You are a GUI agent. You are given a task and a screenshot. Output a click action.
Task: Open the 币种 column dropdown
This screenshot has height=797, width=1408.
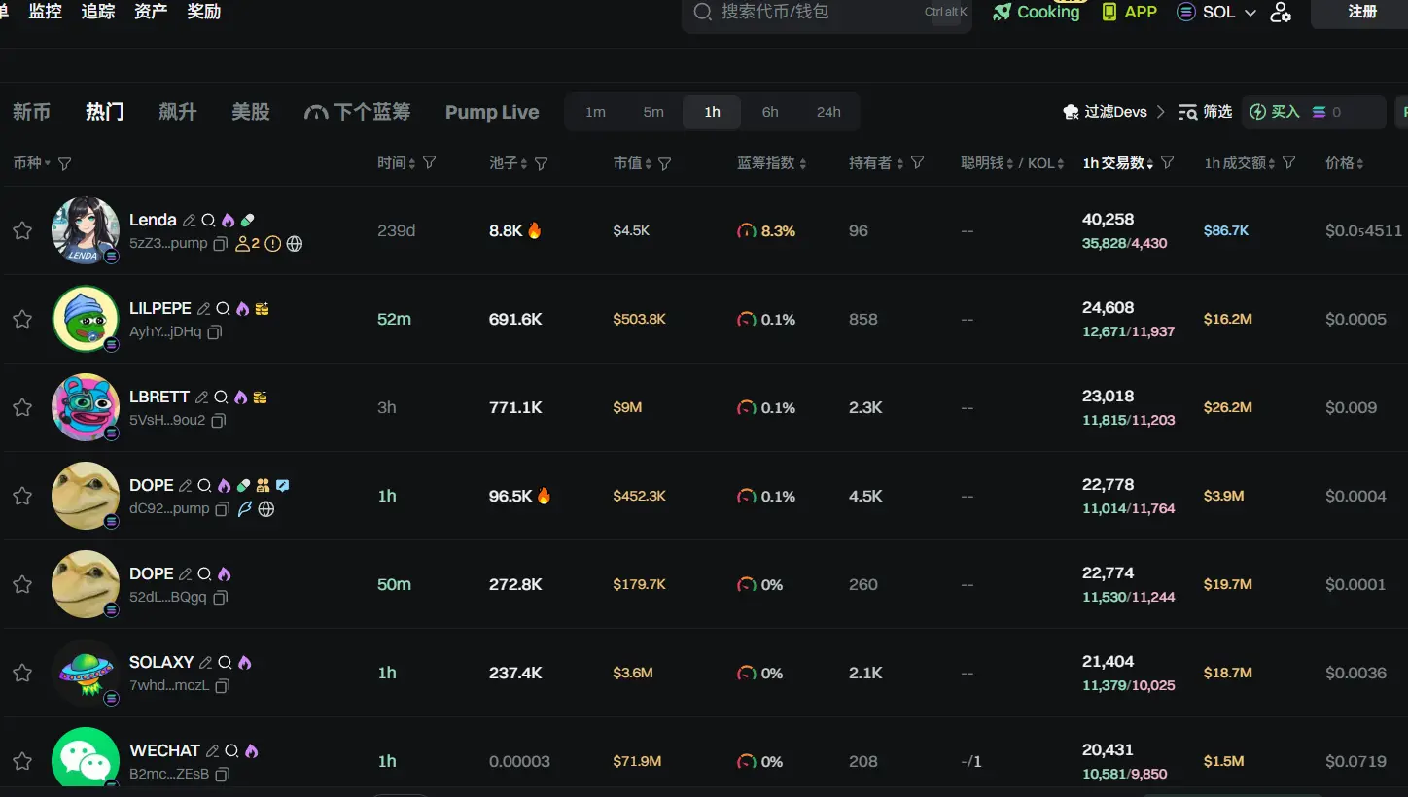pyautogui.click(x=32, y=163)
